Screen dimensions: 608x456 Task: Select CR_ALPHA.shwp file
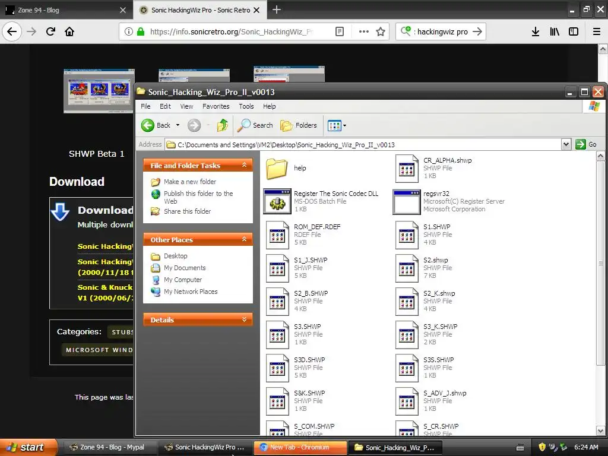click(433, 168)
